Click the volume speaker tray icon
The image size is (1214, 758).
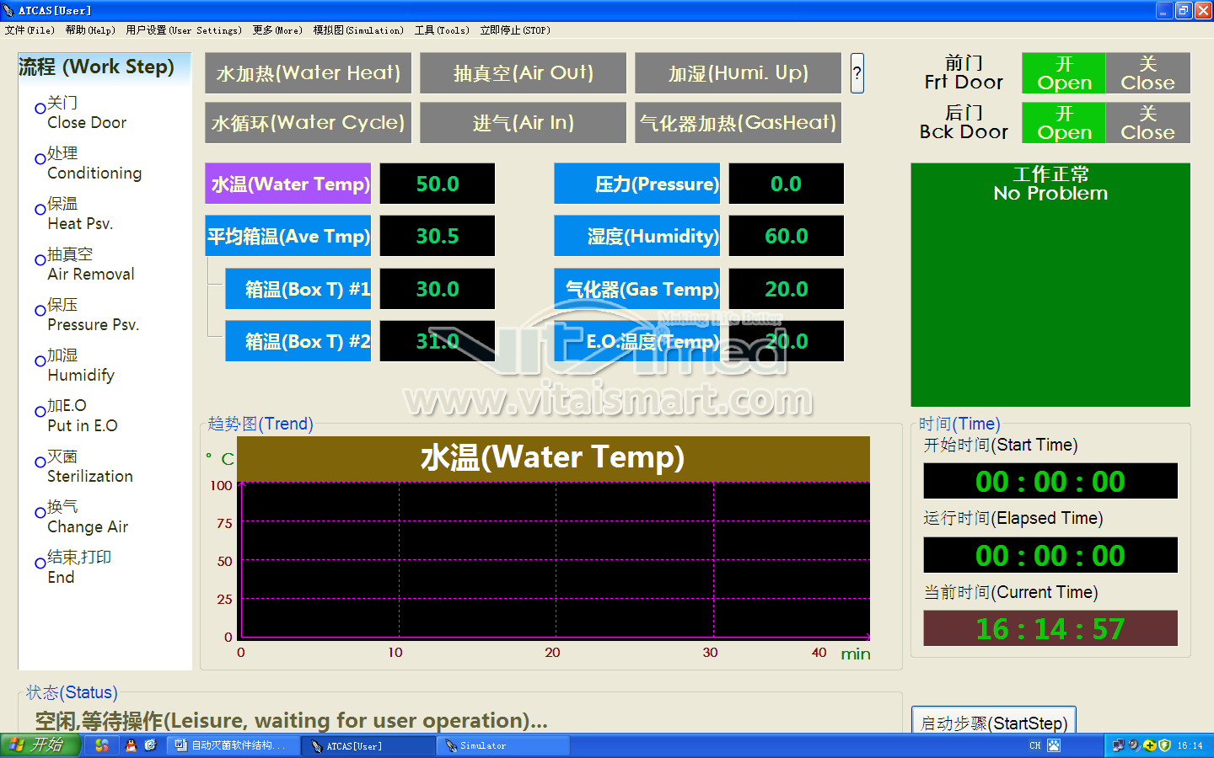click(1134, 745)
